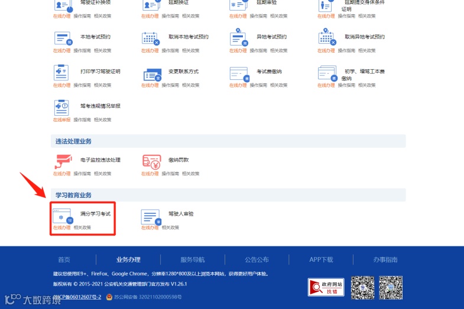Click 在线办理 under 满分学习考试
464x309 pixels.
point(62,227)
